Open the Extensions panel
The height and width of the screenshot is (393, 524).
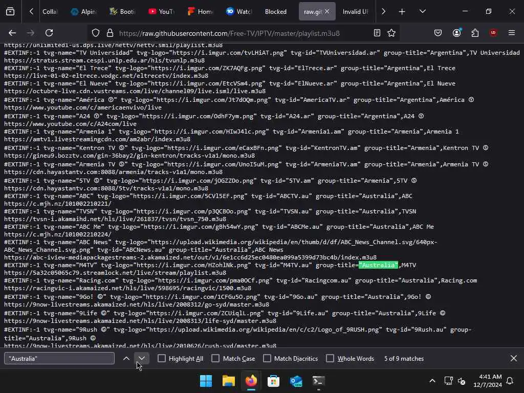[475, 33]
